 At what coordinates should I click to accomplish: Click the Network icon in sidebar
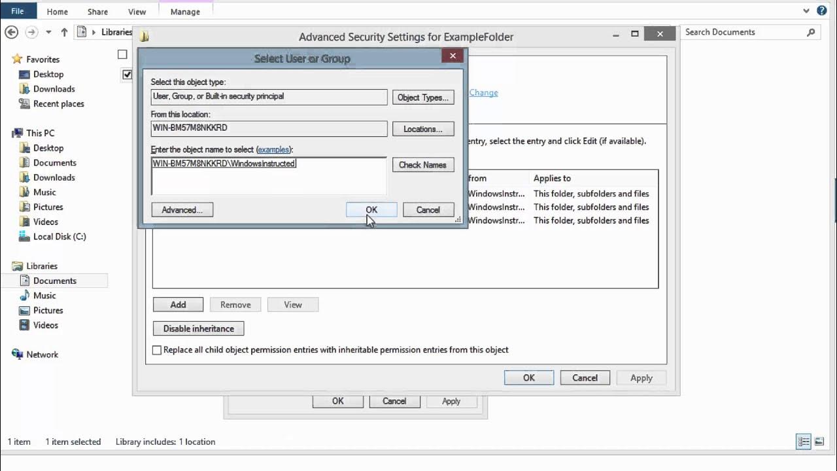[18, 355]
